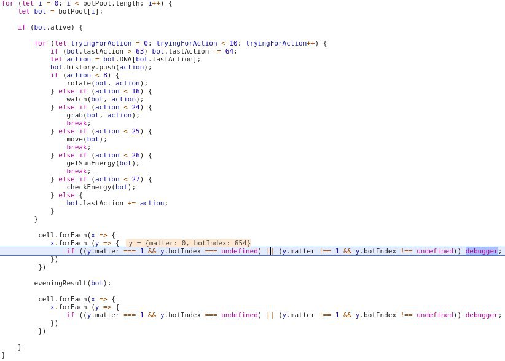Click the 'bot.history.push(action);' line
505x361 pixels.
[x=101, y=68]
